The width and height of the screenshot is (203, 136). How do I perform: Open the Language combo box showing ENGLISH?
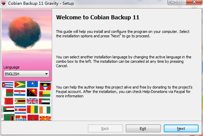point(26,74)
